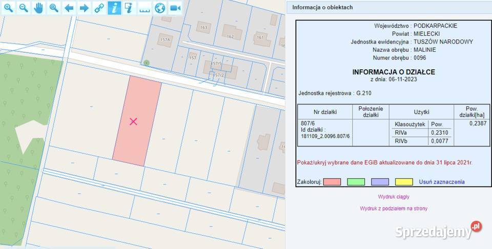Click 'INFORMACJA O DZIAŁCE' heading
The width and height of the screenshot is (492, 249).
tap(394, 72)
